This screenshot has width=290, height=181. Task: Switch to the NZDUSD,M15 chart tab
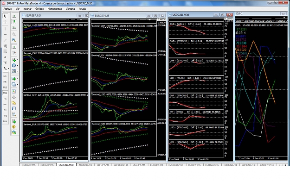point(176,165)
